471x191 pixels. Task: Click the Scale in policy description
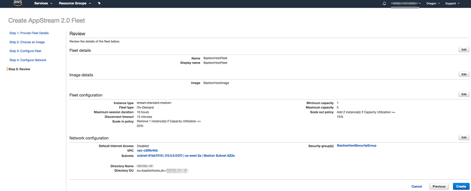point(169,124)
